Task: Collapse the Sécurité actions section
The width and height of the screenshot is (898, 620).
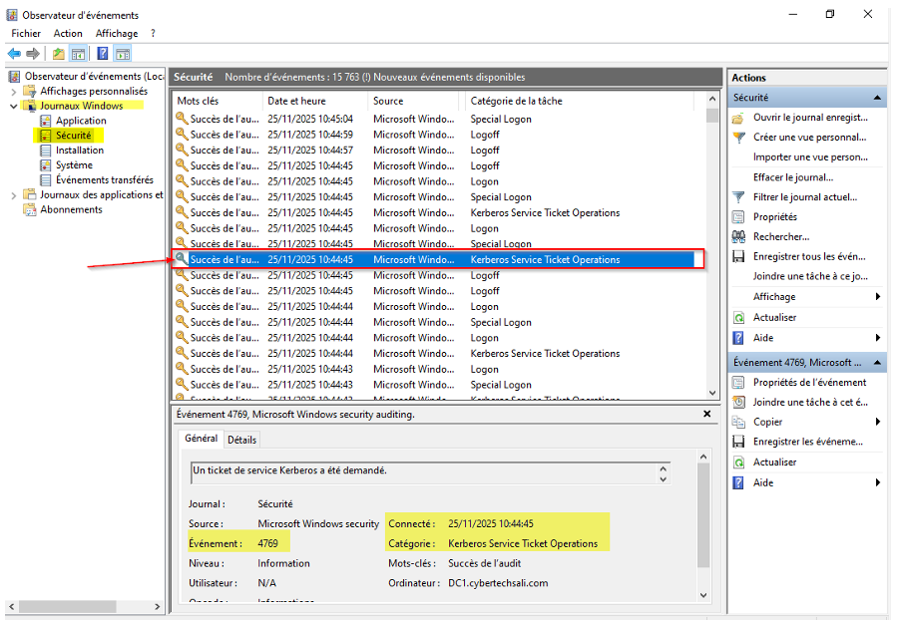Action: [x=877, y=98]
